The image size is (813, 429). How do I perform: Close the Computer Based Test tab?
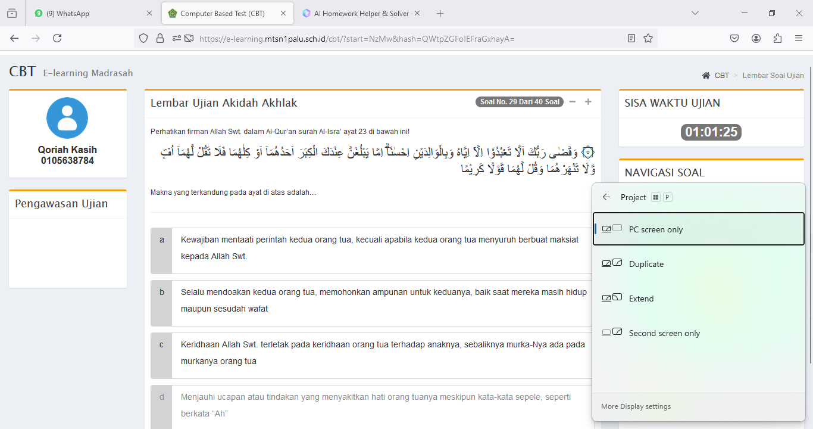coord(283,13)
